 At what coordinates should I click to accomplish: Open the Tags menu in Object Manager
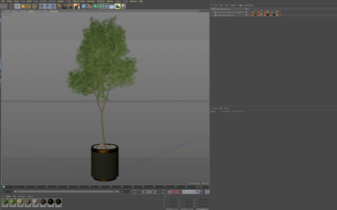point(240,6)
